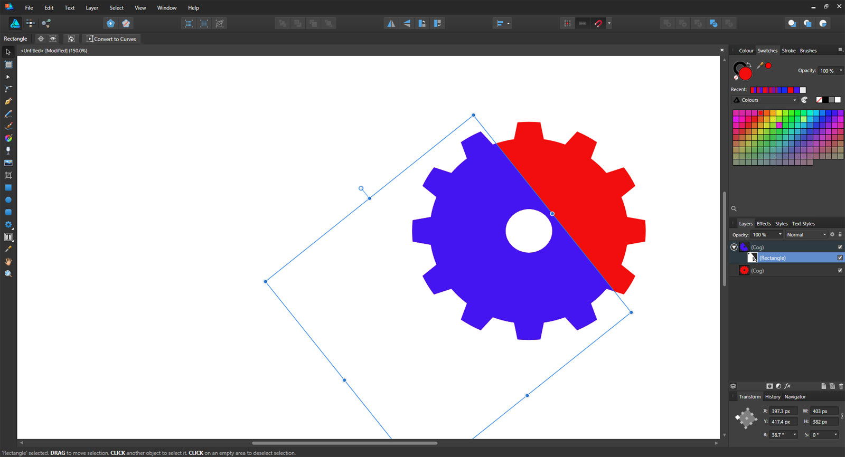Open the snapping options dropdown arrow

click(609, 23)
